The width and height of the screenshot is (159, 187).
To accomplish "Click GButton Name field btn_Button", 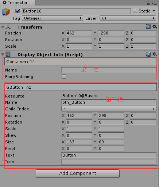I will tap(109, 102).
